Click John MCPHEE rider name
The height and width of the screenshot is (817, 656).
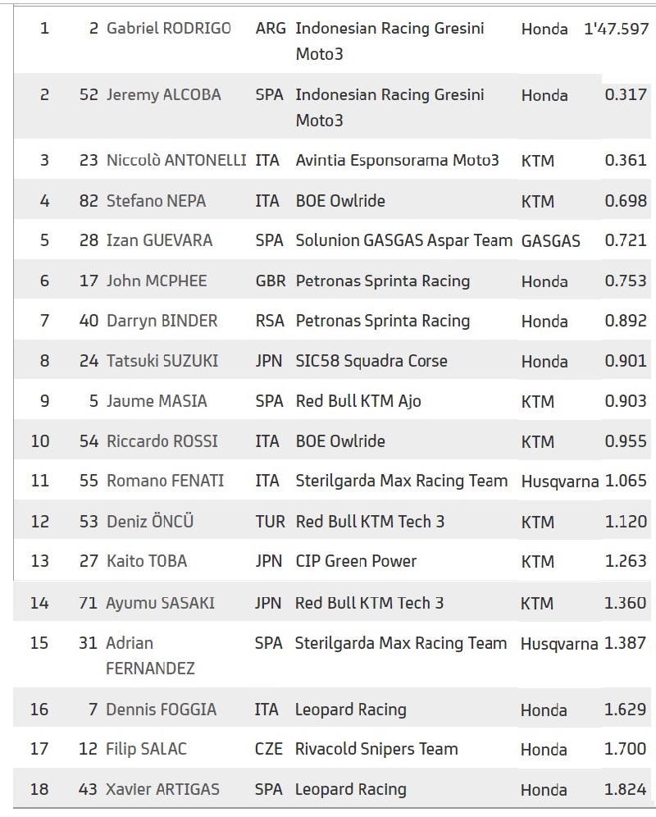tap(157, 281)
